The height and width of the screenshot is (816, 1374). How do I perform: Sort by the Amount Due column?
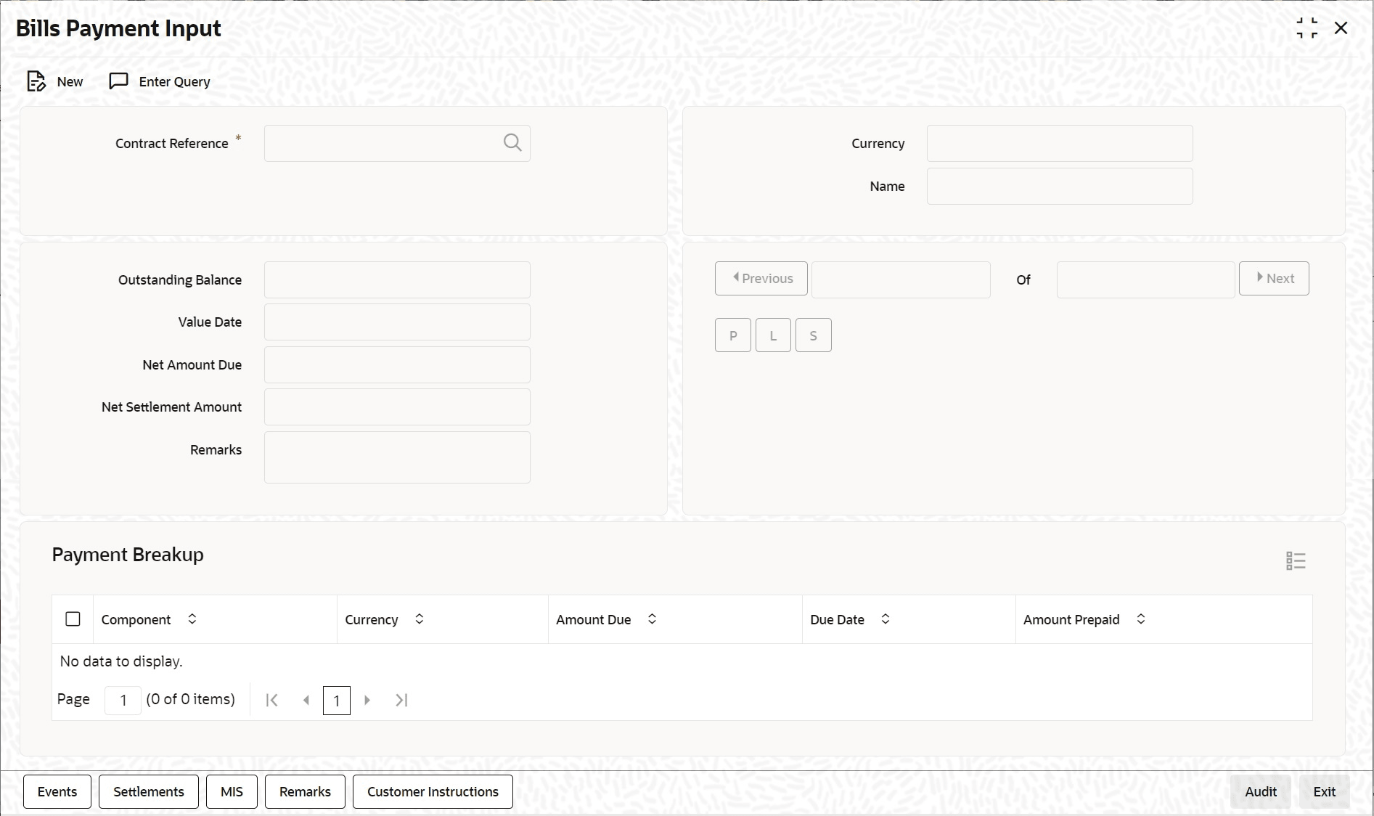(x=652, y=619)
